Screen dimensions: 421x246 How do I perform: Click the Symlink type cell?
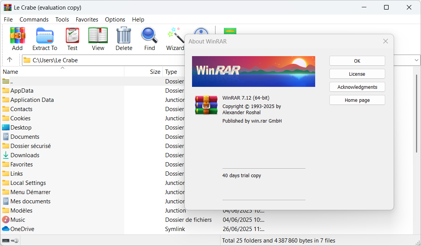175,229
